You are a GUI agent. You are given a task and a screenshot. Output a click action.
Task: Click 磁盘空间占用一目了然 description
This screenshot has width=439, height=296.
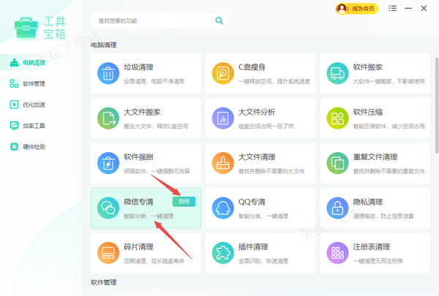266,126
